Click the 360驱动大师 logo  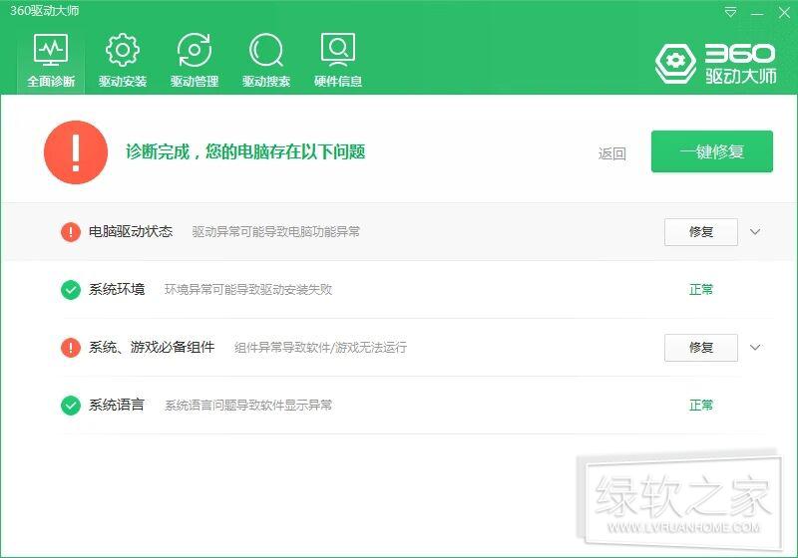pyautogui.click(x=715, y=63)
